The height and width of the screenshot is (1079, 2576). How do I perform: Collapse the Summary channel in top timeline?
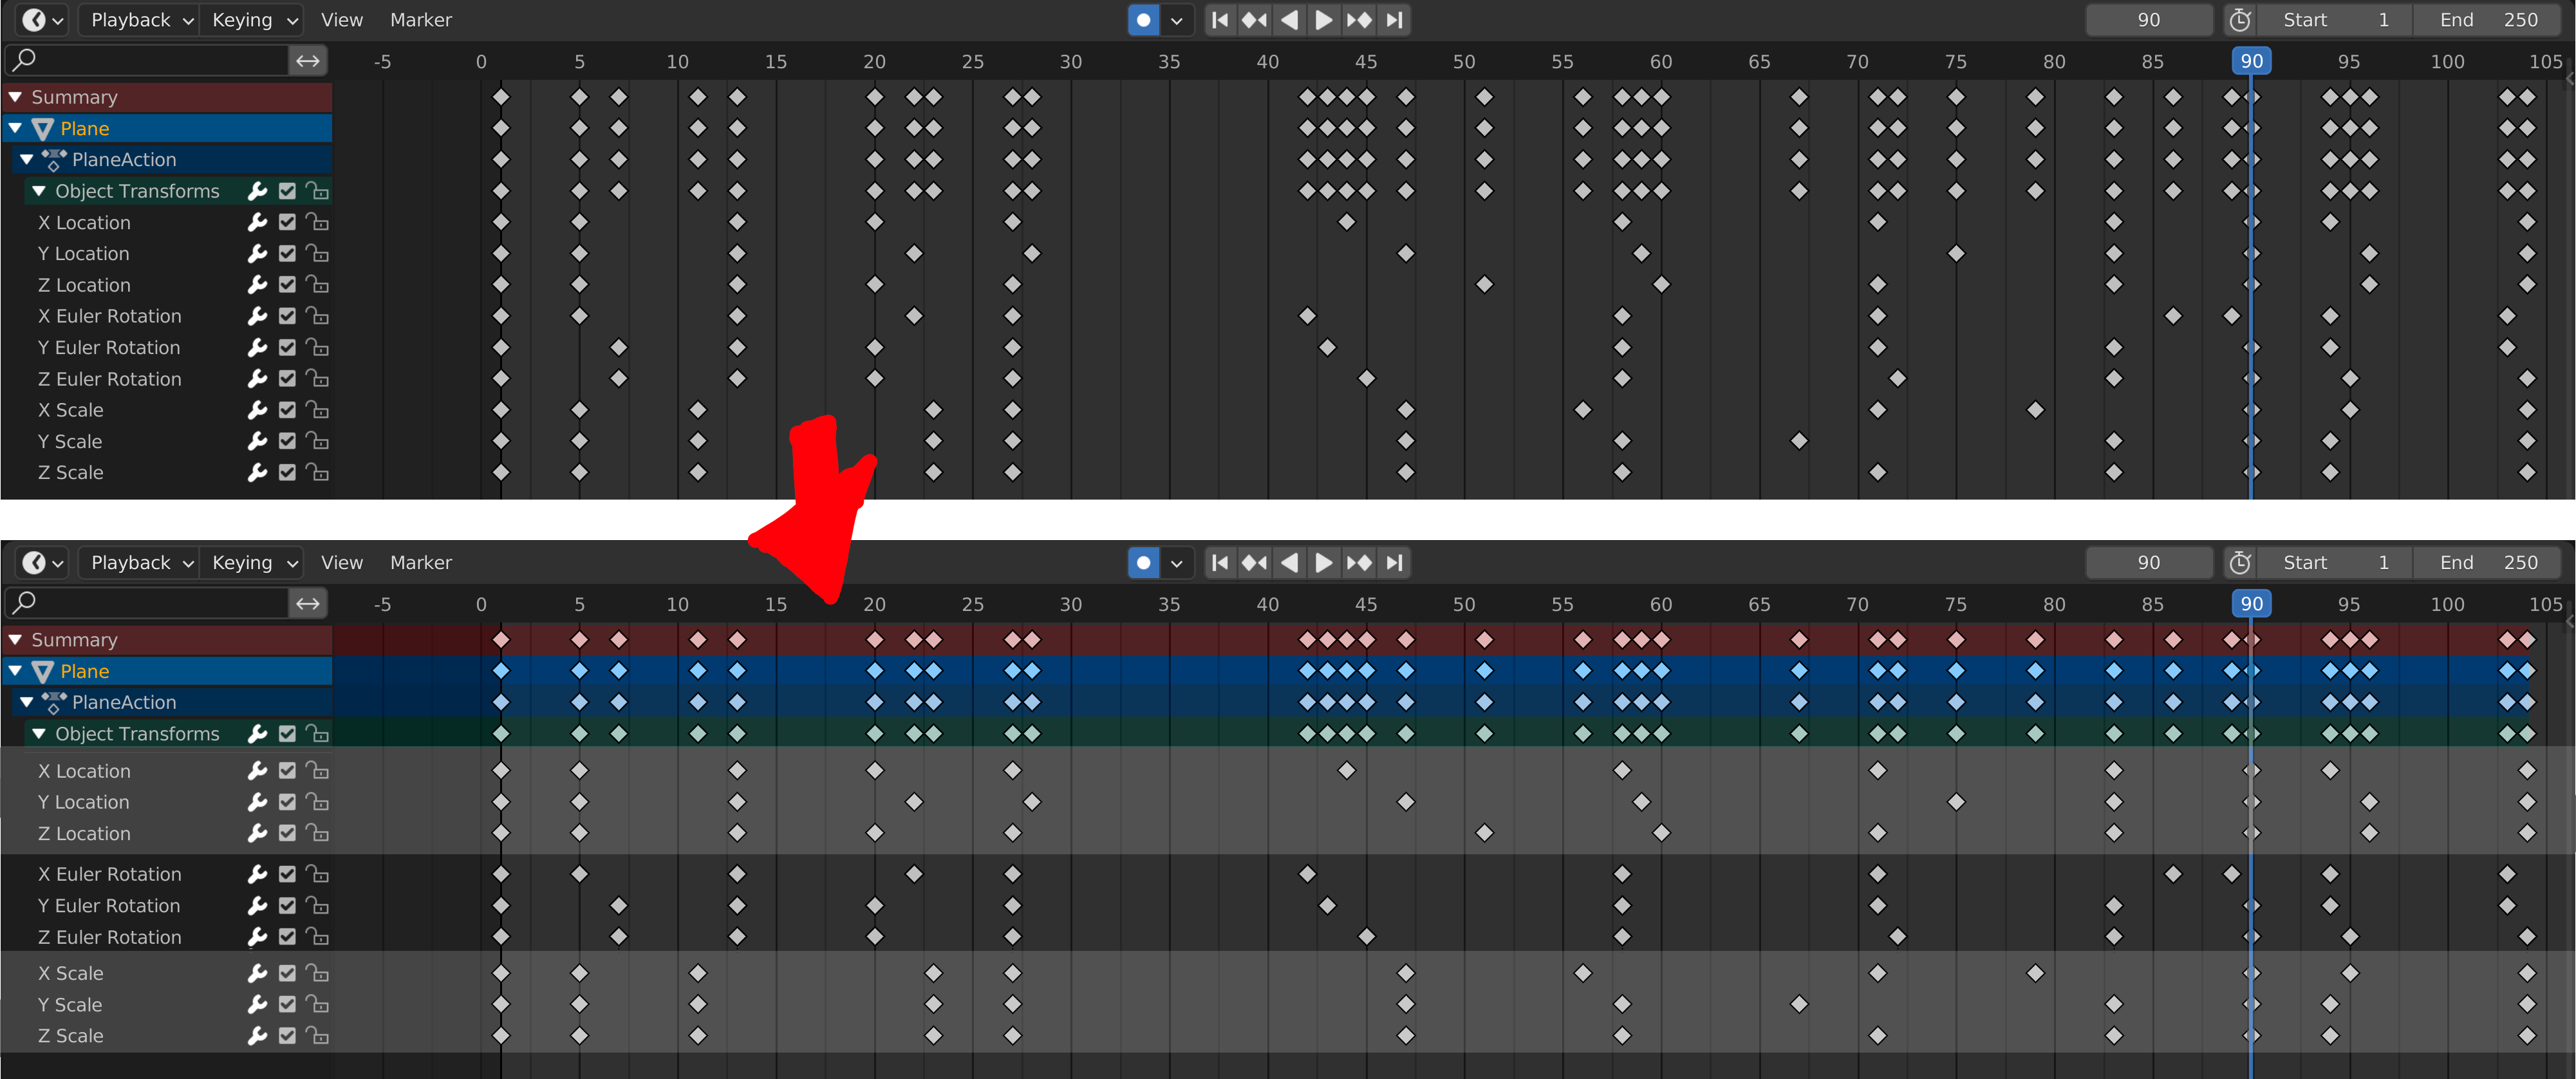(x=16, y=97)
